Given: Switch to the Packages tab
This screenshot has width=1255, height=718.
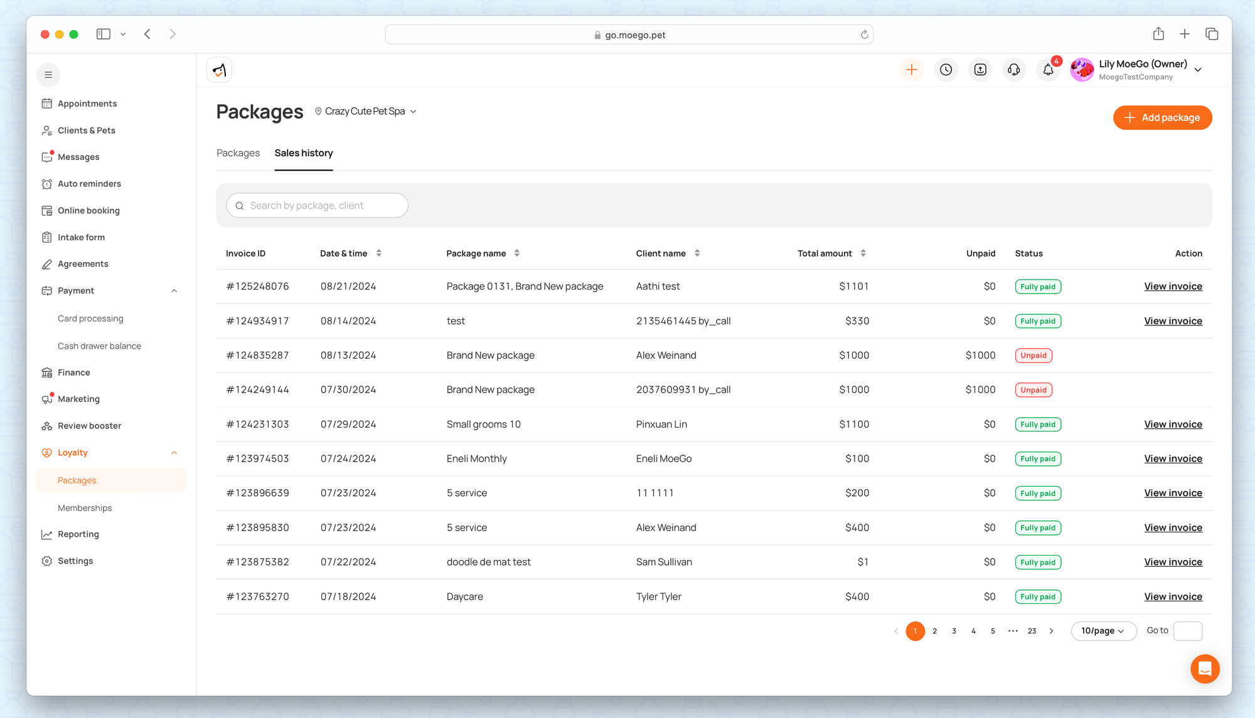Looking at the screenshot, I should click(238, 153).
